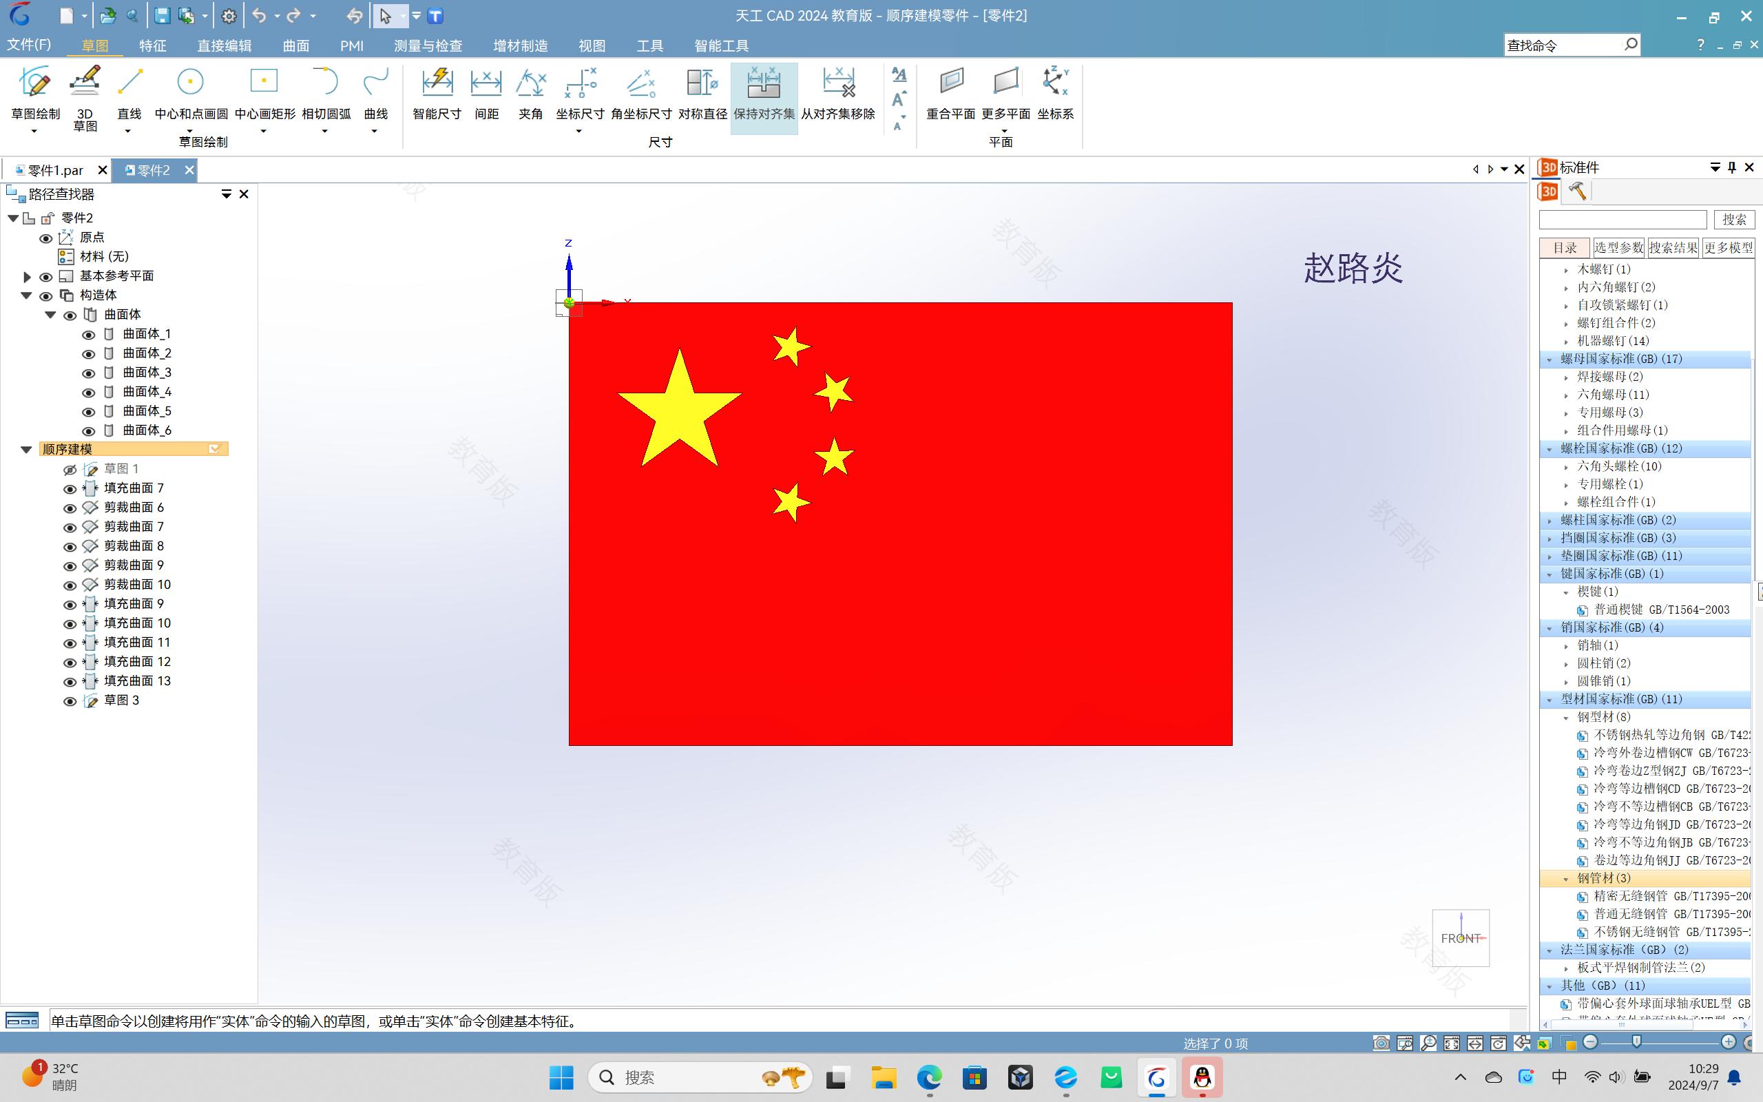
Task: Click the zoom slider handle in status bar
Action: coord(1637,1042)
